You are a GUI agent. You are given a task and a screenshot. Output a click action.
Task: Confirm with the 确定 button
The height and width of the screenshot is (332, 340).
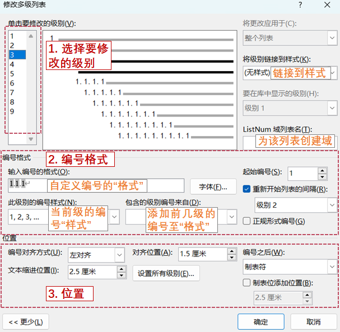261,322
